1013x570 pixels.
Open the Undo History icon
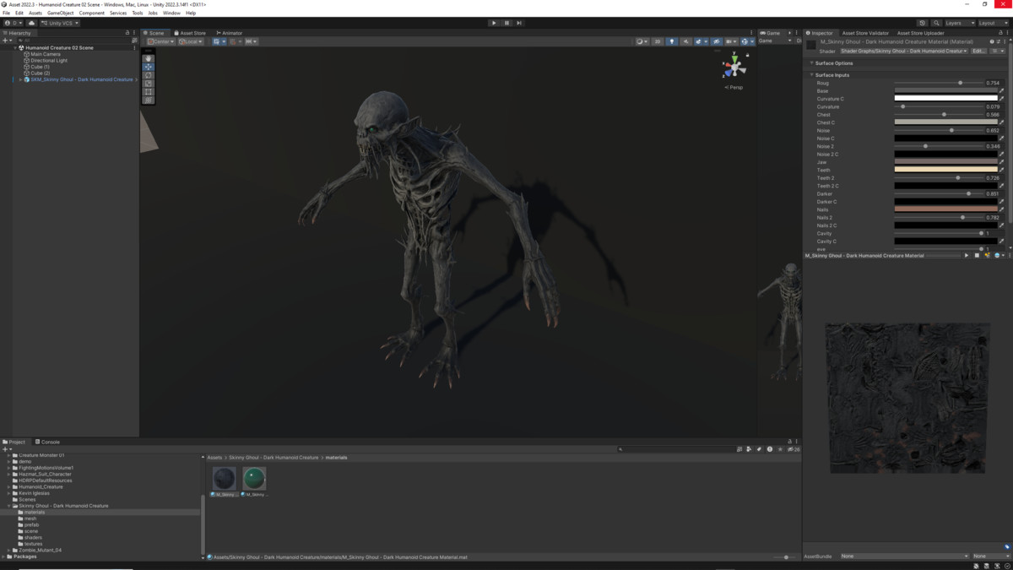(x=922, y=23)
